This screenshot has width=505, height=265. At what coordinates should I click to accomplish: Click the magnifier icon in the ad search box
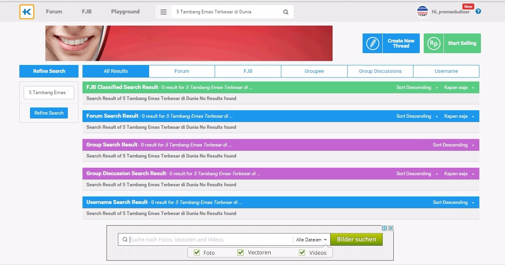(x=125, y=239)
